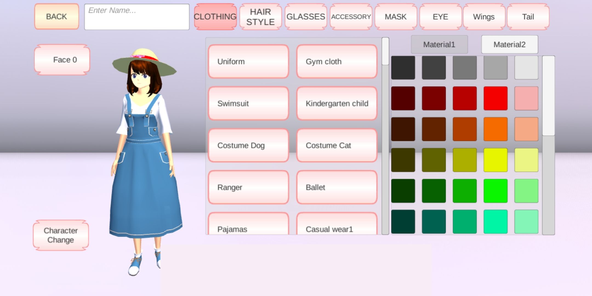The height and width of the screenshot is (296, 592).
Task: Pick the bright orange color swatch
Action: tap(495, 129)
